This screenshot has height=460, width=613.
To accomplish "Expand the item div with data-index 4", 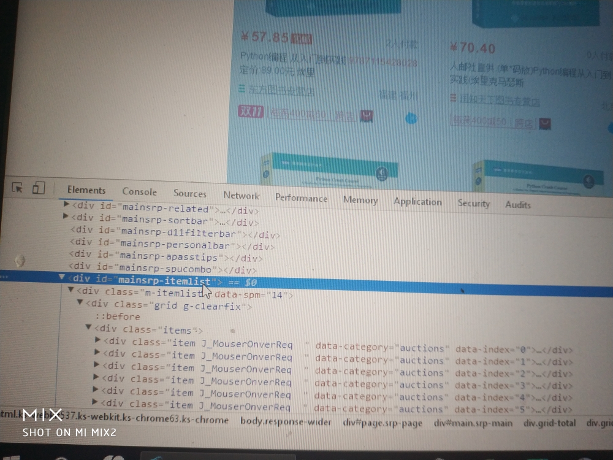I will click(95, 389).
